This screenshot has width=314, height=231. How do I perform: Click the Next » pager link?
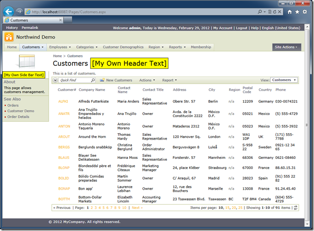(x=137, y=208)
